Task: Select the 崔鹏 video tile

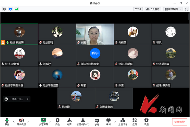Action: tap(95, 34)
